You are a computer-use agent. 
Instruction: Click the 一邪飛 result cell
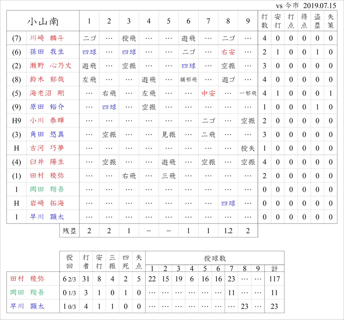pyautogui.click(x=248, y=93)
